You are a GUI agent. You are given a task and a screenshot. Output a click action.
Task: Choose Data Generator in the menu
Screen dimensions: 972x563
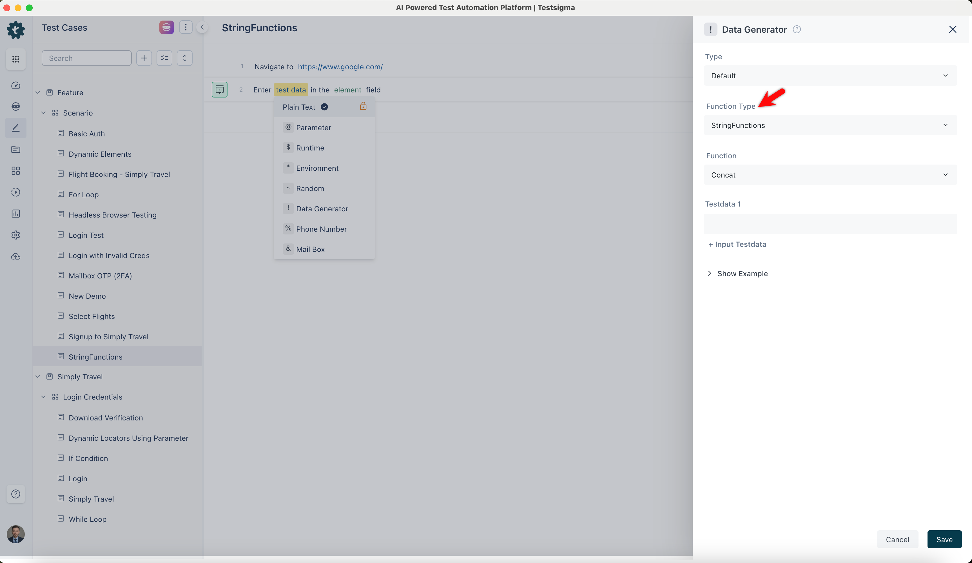[324, 209]
